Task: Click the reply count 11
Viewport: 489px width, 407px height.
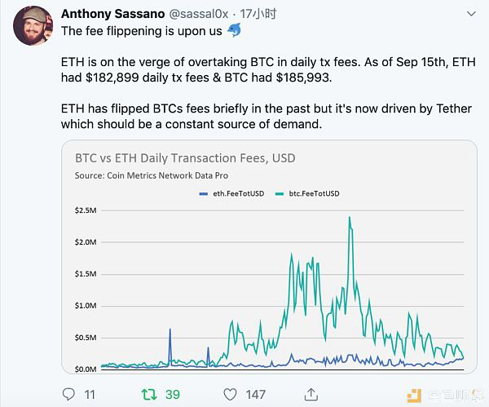Action: [x=90, y=395]
